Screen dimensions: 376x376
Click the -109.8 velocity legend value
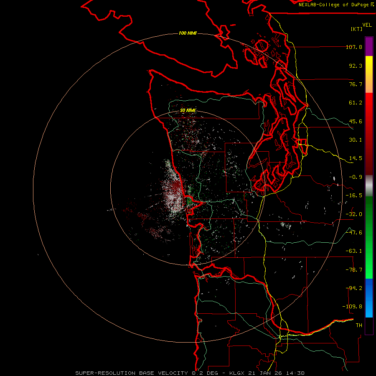(x=353, y=307)
